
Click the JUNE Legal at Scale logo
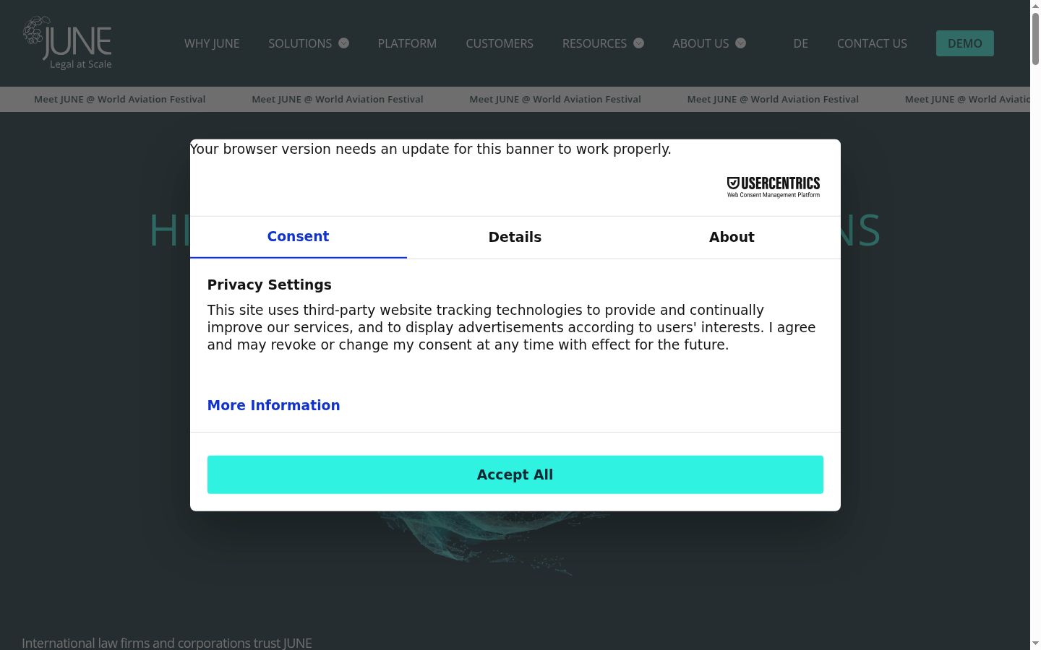click(67, 43)
